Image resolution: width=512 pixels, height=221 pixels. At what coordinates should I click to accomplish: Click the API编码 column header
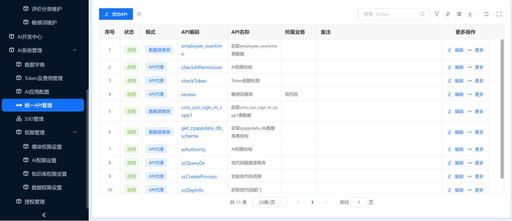(x=191, y=32)
